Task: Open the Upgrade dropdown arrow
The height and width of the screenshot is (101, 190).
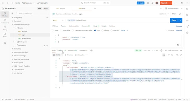Action: coord(170,3)
